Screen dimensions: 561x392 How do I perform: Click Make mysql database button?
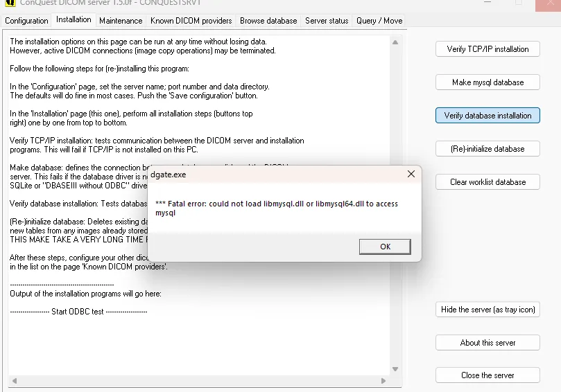487,82
